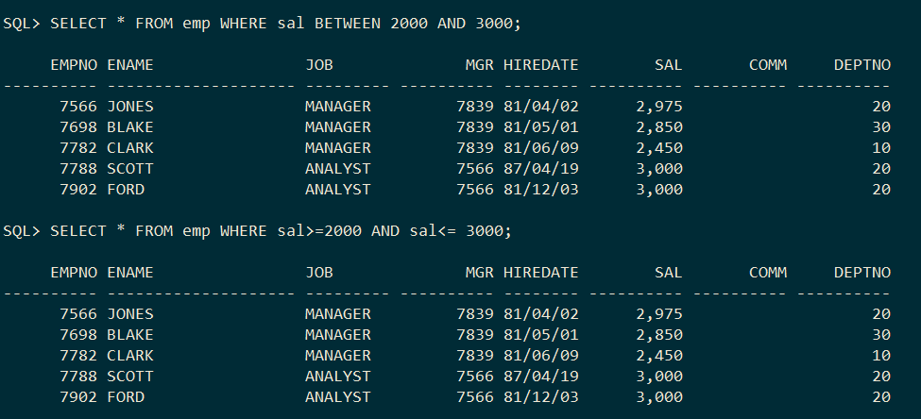Click SAL header in the sal>=2000 query results

pyautogui.click(x=669, y=273)
